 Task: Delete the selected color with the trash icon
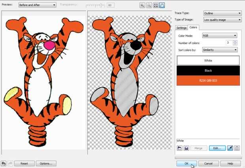[x=237, y=148]
